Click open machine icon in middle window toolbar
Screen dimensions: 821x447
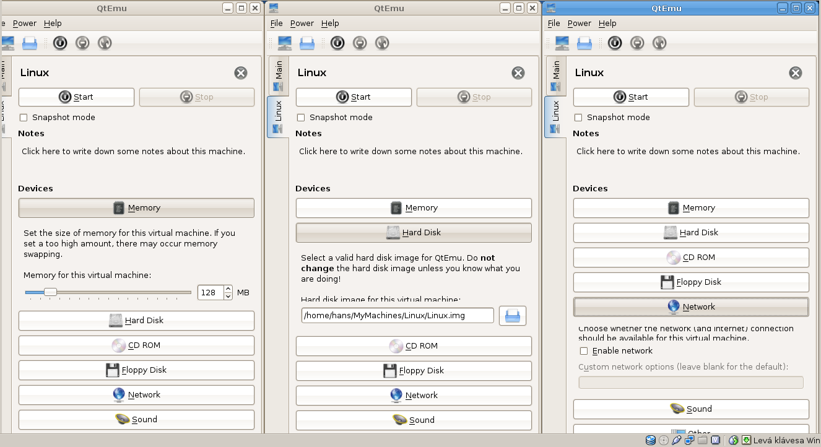pos(307,43)
